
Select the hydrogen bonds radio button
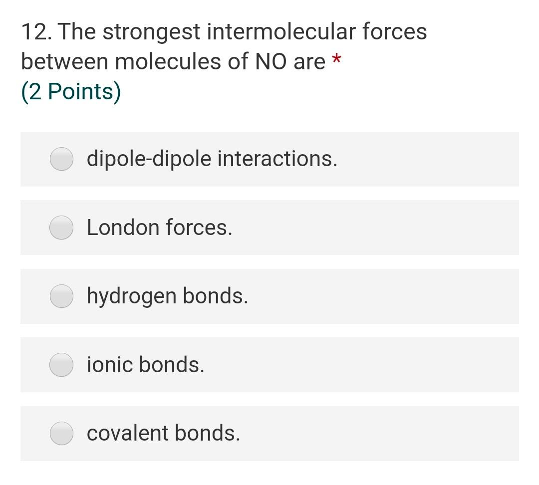point(60,296)
